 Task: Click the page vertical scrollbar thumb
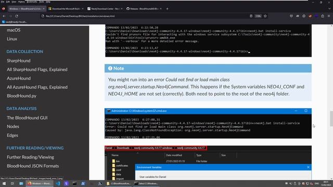pyautogui.click(x=331, y=118)
